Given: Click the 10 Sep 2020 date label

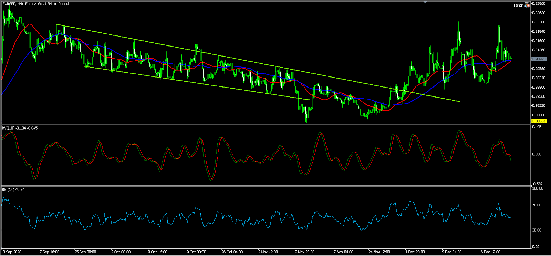Looking at the screenshot, I should pyautogui.click(x=11, y=252).
